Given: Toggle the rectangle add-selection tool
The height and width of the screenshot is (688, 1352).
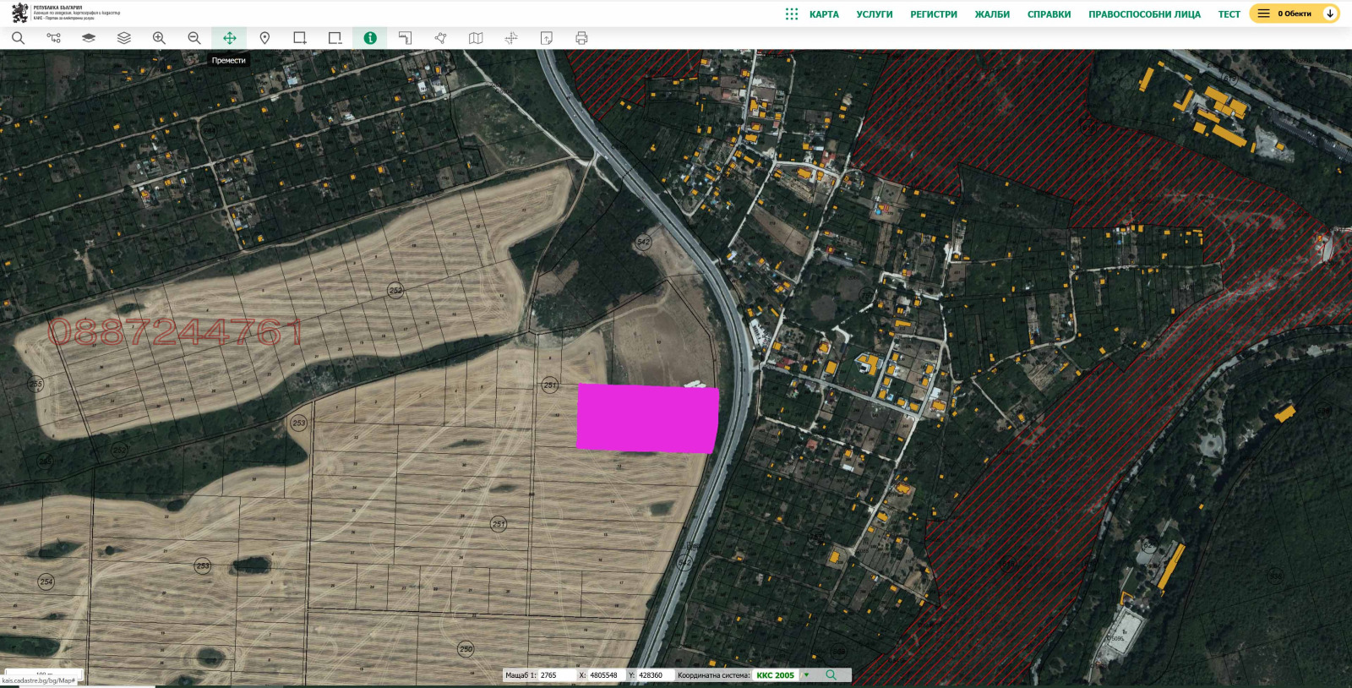Looking at the screenshot, I should (x=300, y=38).
